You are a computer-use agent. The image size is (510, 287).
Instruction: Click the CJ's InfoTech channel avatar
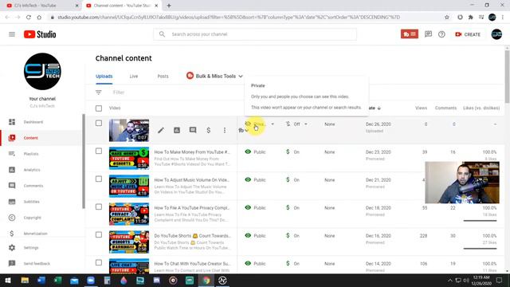(42, 72)
